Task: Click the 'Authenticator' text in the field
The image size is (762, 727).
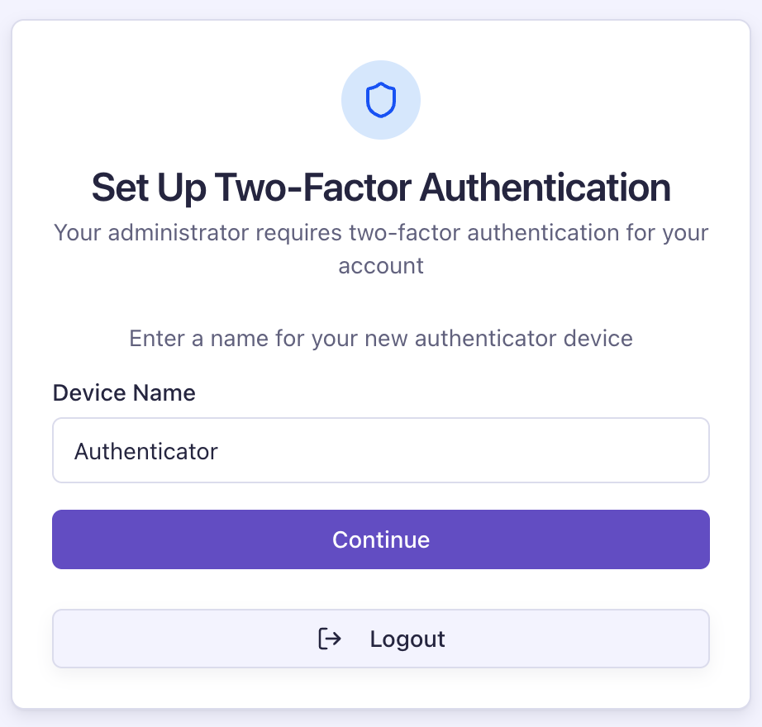Action: [145, 452]
